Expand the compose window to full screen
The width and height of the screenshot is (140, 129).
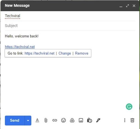click(x=127, y=6)
